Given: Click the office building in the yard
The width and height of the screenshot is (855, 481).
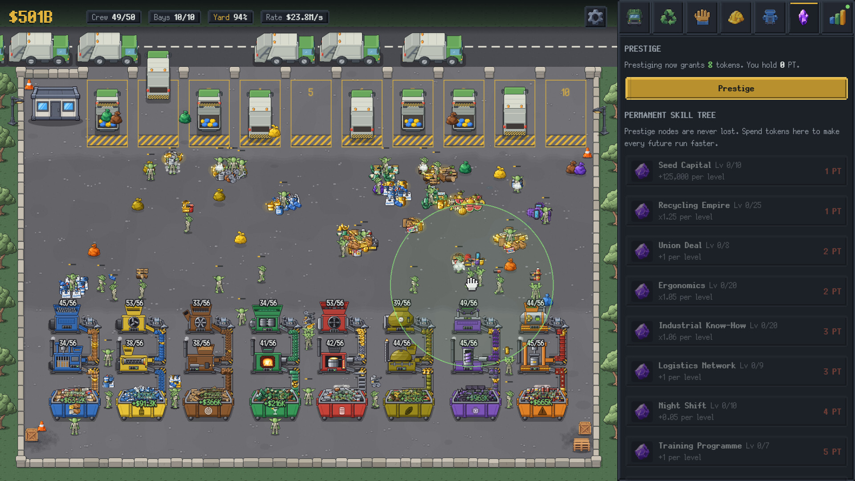Looking at the screenshot, I should (x=56, y=105).
